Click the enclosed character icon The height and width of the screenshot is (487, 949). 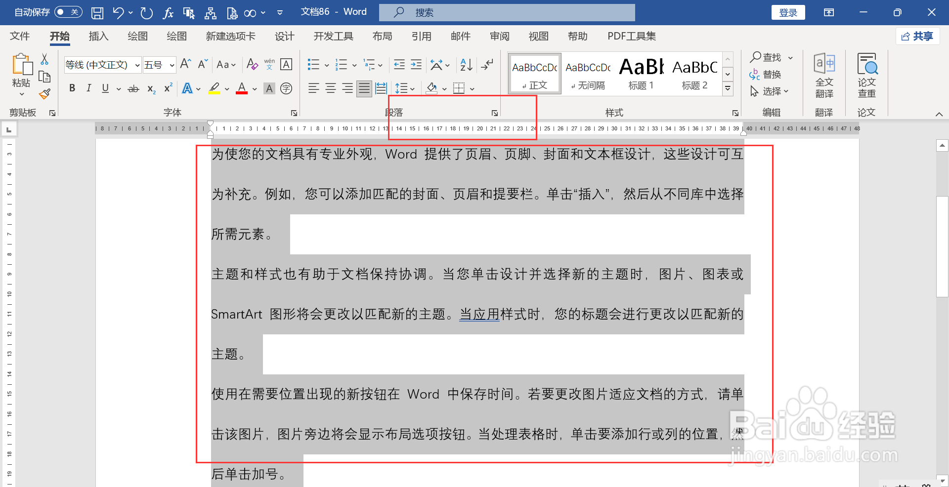(x=286, y=88)
